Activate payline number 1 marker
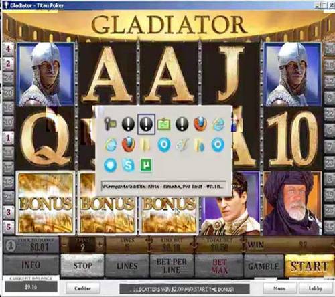This screenshot has height=297, width=335. (x=8, y=138)
